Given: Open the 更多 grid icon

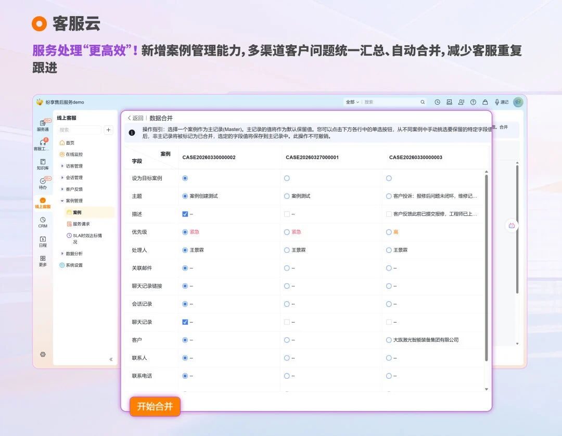Looking at the screenshot, I should click(x=43, y=259).
